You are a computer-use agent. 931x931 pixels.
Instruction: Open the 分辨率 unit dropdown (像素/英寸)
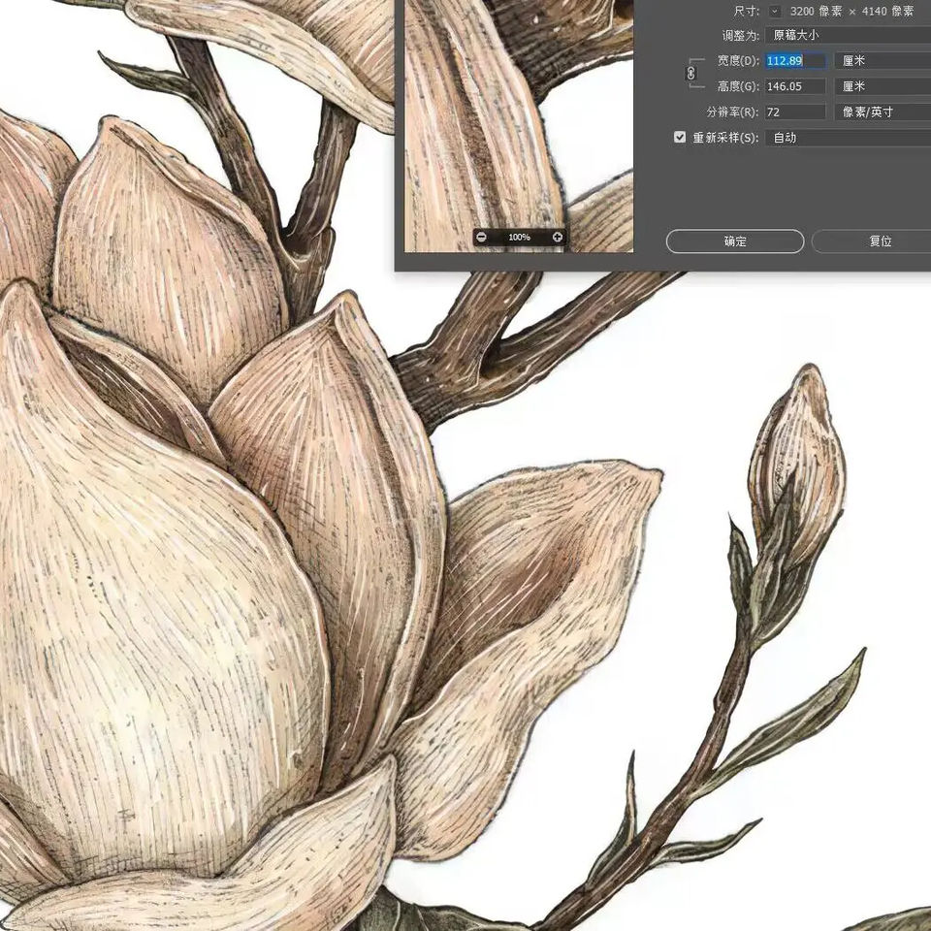tap(883, 112)
